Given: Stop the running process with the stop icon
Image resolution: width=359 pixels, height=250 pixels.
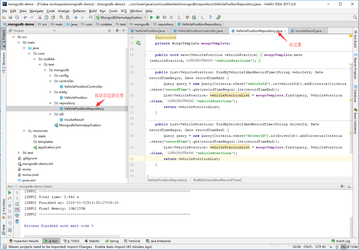Looking at the screenshot, I should pos(171,17).
